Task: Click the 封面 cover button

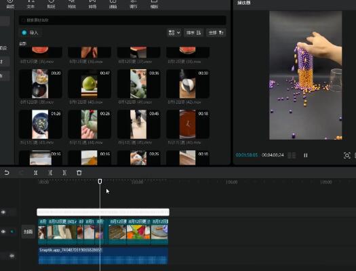Action: (x=28, y=232)
